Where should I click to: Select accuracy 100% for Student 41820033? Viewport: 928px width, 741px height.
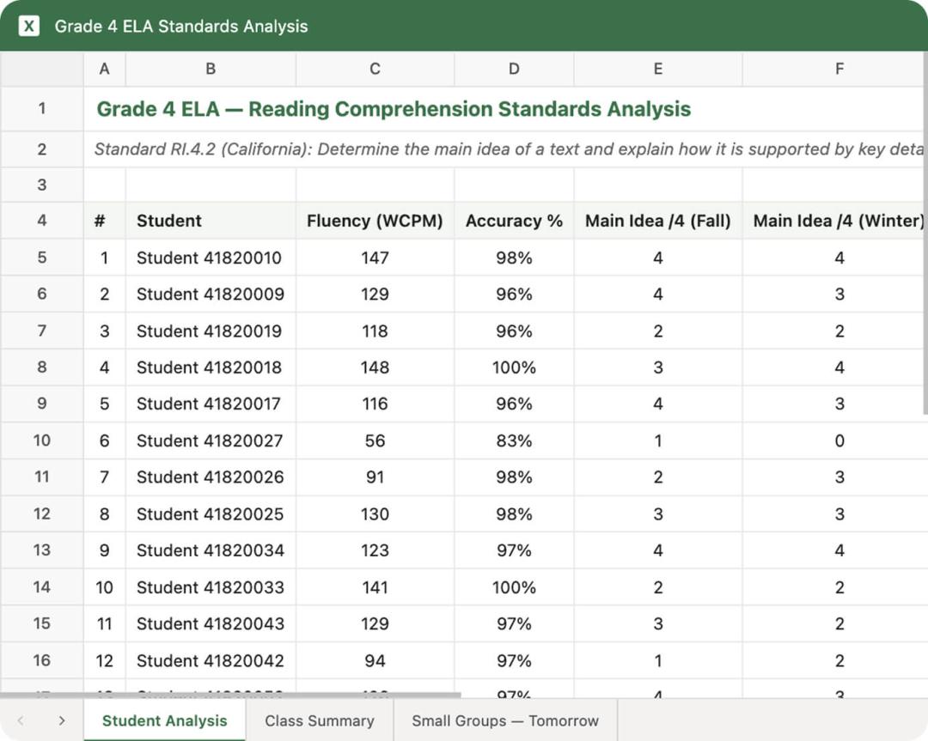pos(514,587)
